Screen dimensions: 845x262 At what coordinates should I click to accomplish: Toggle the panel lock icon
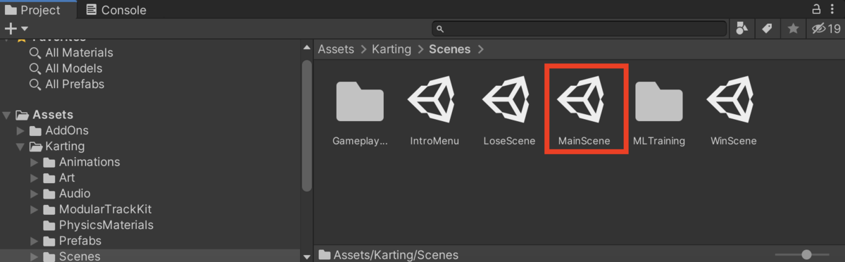(x=816, y=9)
